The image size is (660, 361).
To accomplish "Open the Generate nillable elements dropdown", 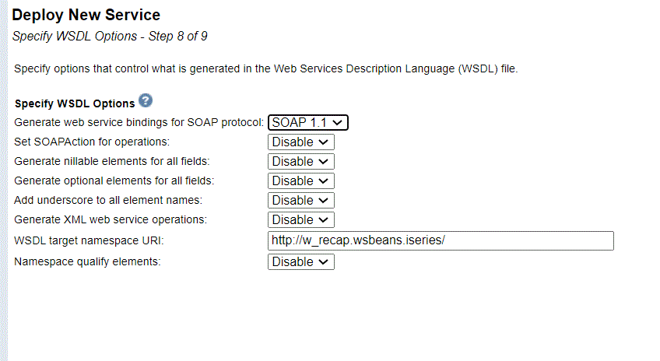I will 301,162.
